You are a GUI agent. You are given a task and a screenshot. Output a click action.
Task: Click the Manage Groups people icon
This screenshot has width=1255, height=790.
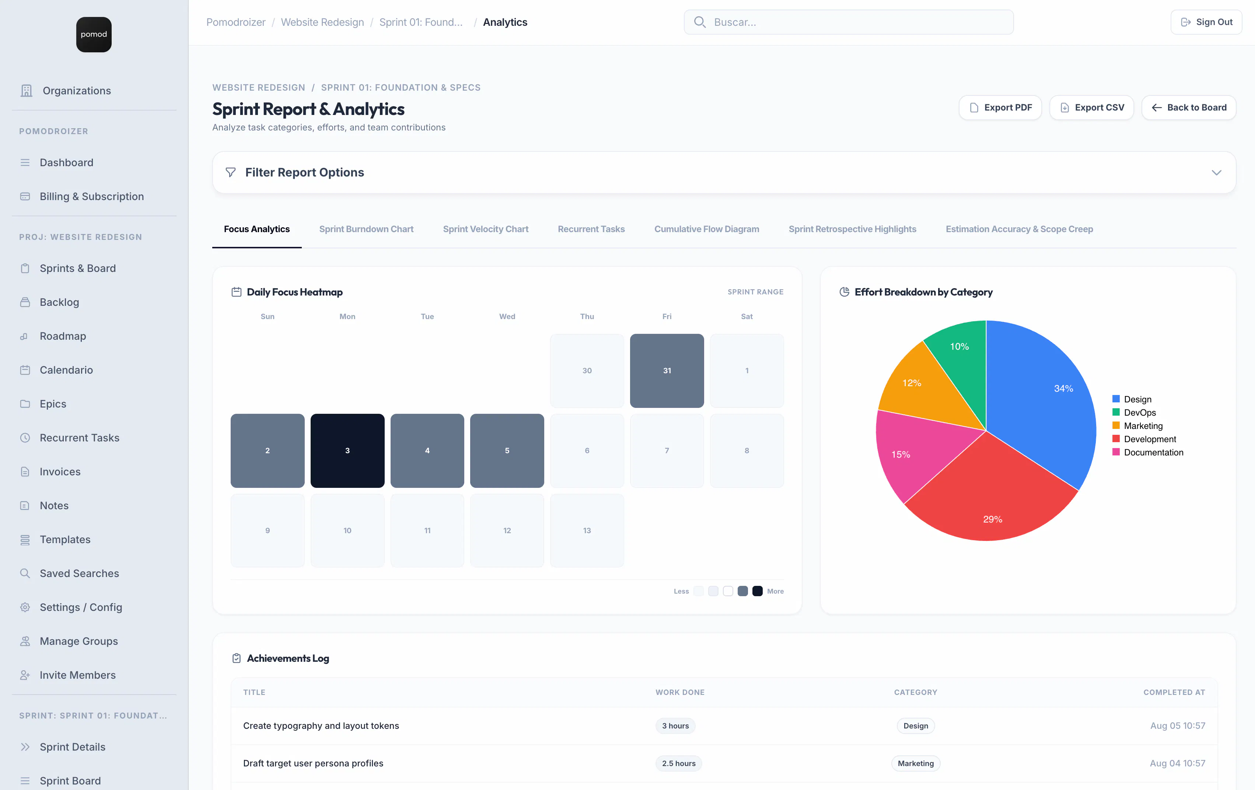(x=25, y=641)
